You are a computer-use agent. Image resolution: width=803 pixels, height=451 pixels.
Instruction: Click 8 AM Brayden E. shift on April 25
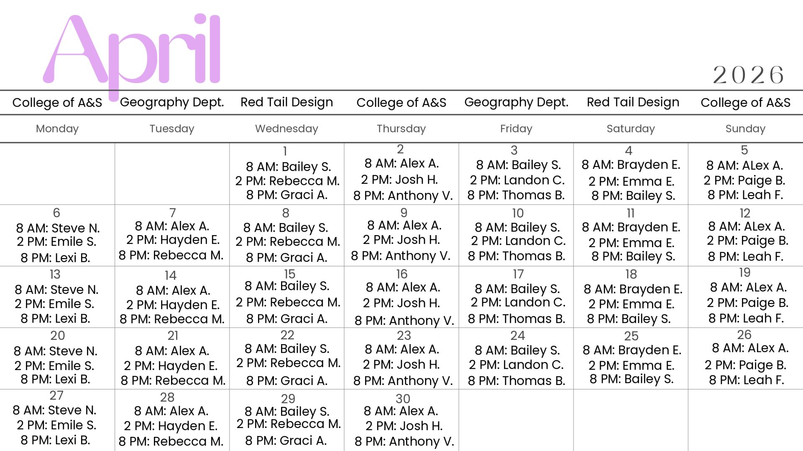pos(632,350)
